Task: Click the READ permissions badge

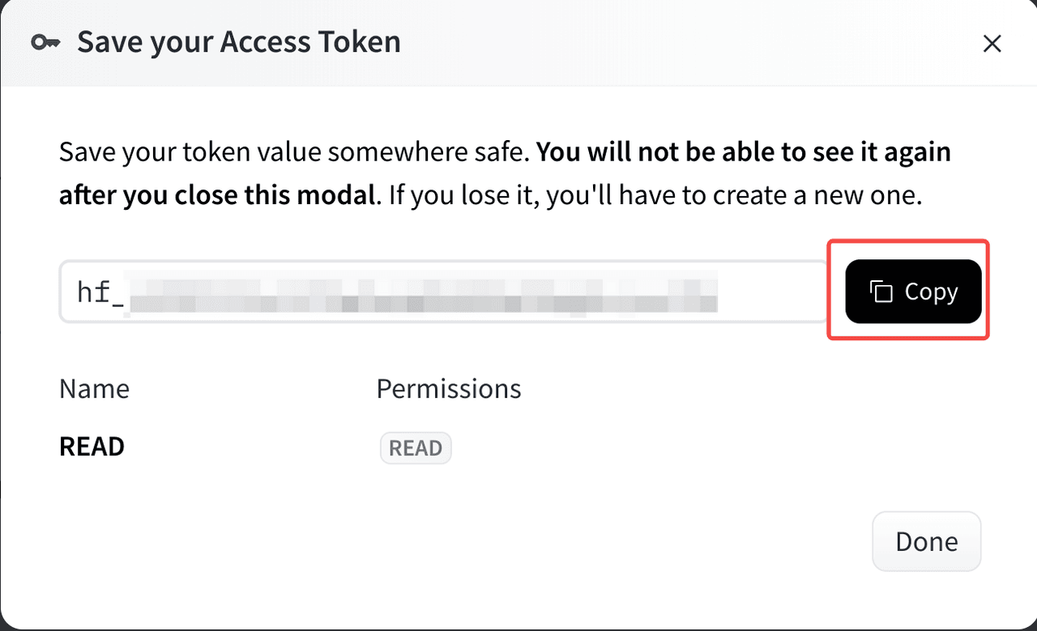Action: tap(416, 447)
